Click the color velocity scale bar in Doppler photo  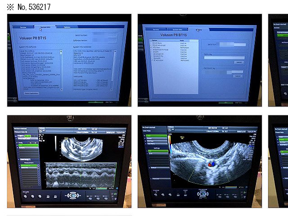[170, 144]
